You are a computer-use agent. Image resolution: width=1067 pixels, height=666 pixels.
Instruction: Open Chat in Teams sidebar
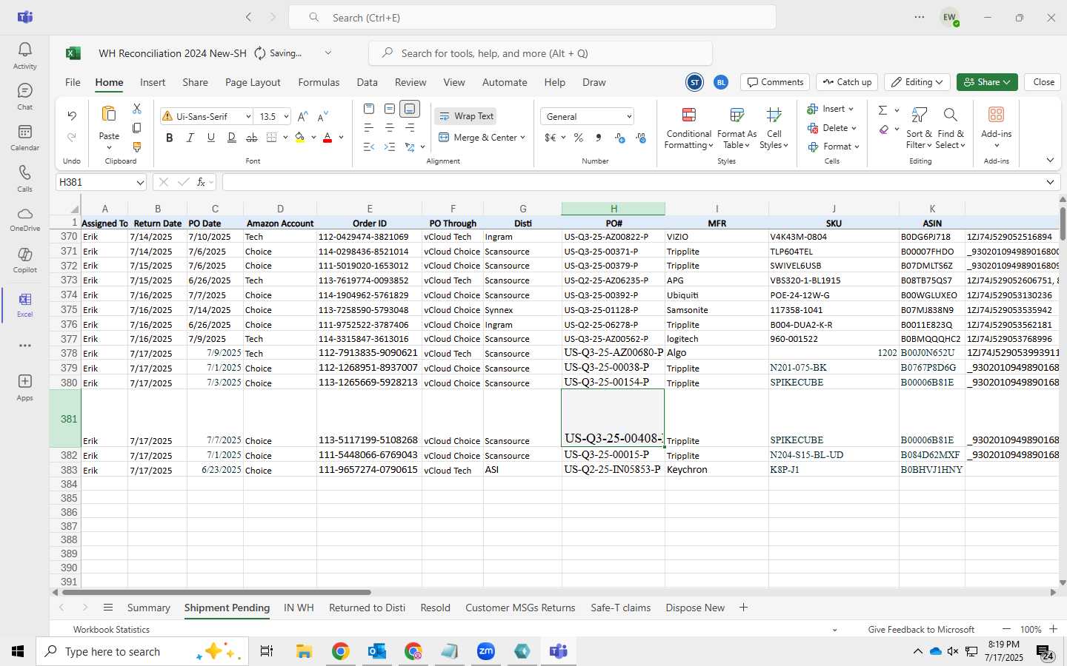coord(24,96)
